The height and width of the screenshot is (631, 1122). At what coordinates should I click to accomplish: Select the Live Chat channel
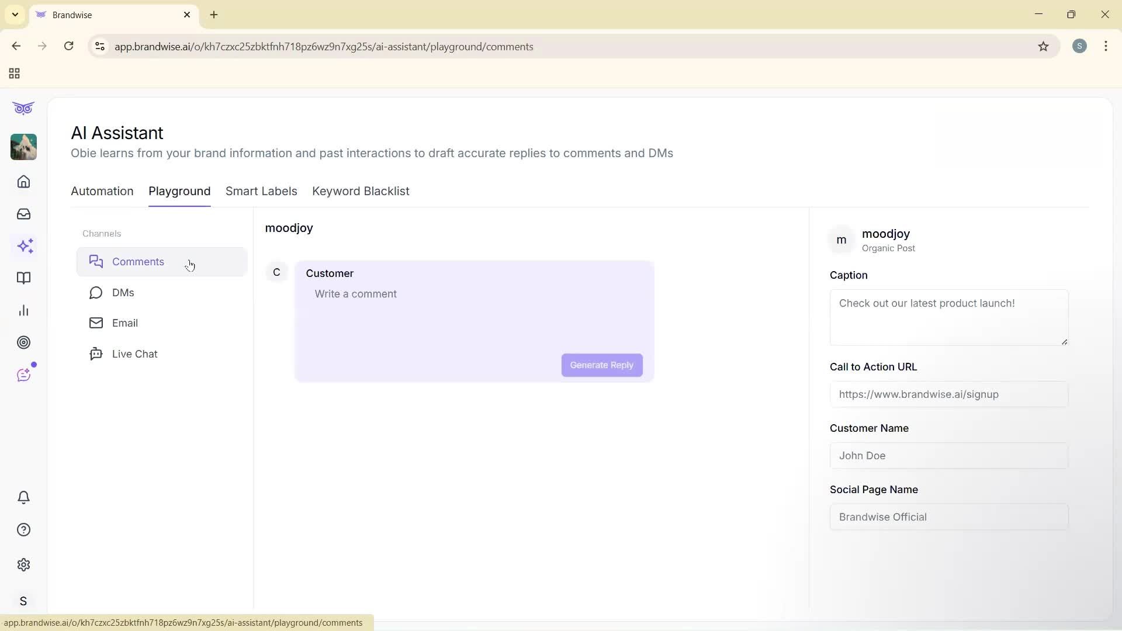coord(135,353)
